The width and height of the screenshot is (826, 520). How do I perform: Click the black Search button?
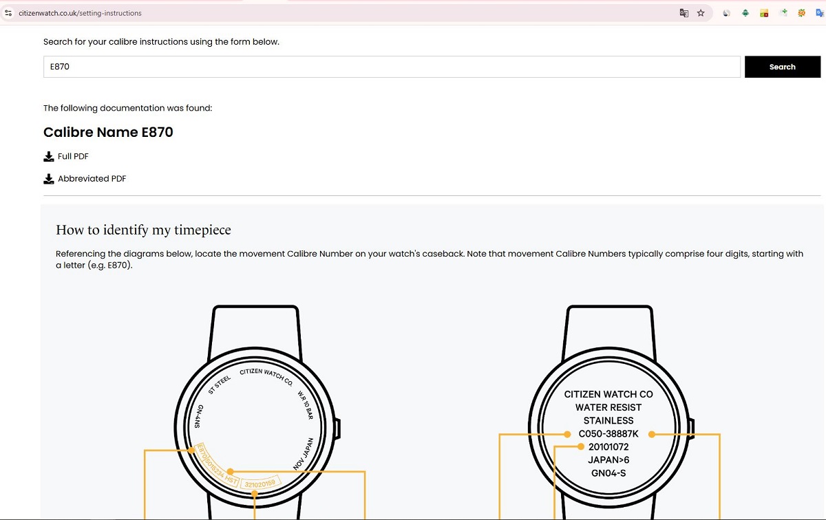point(783,67)
